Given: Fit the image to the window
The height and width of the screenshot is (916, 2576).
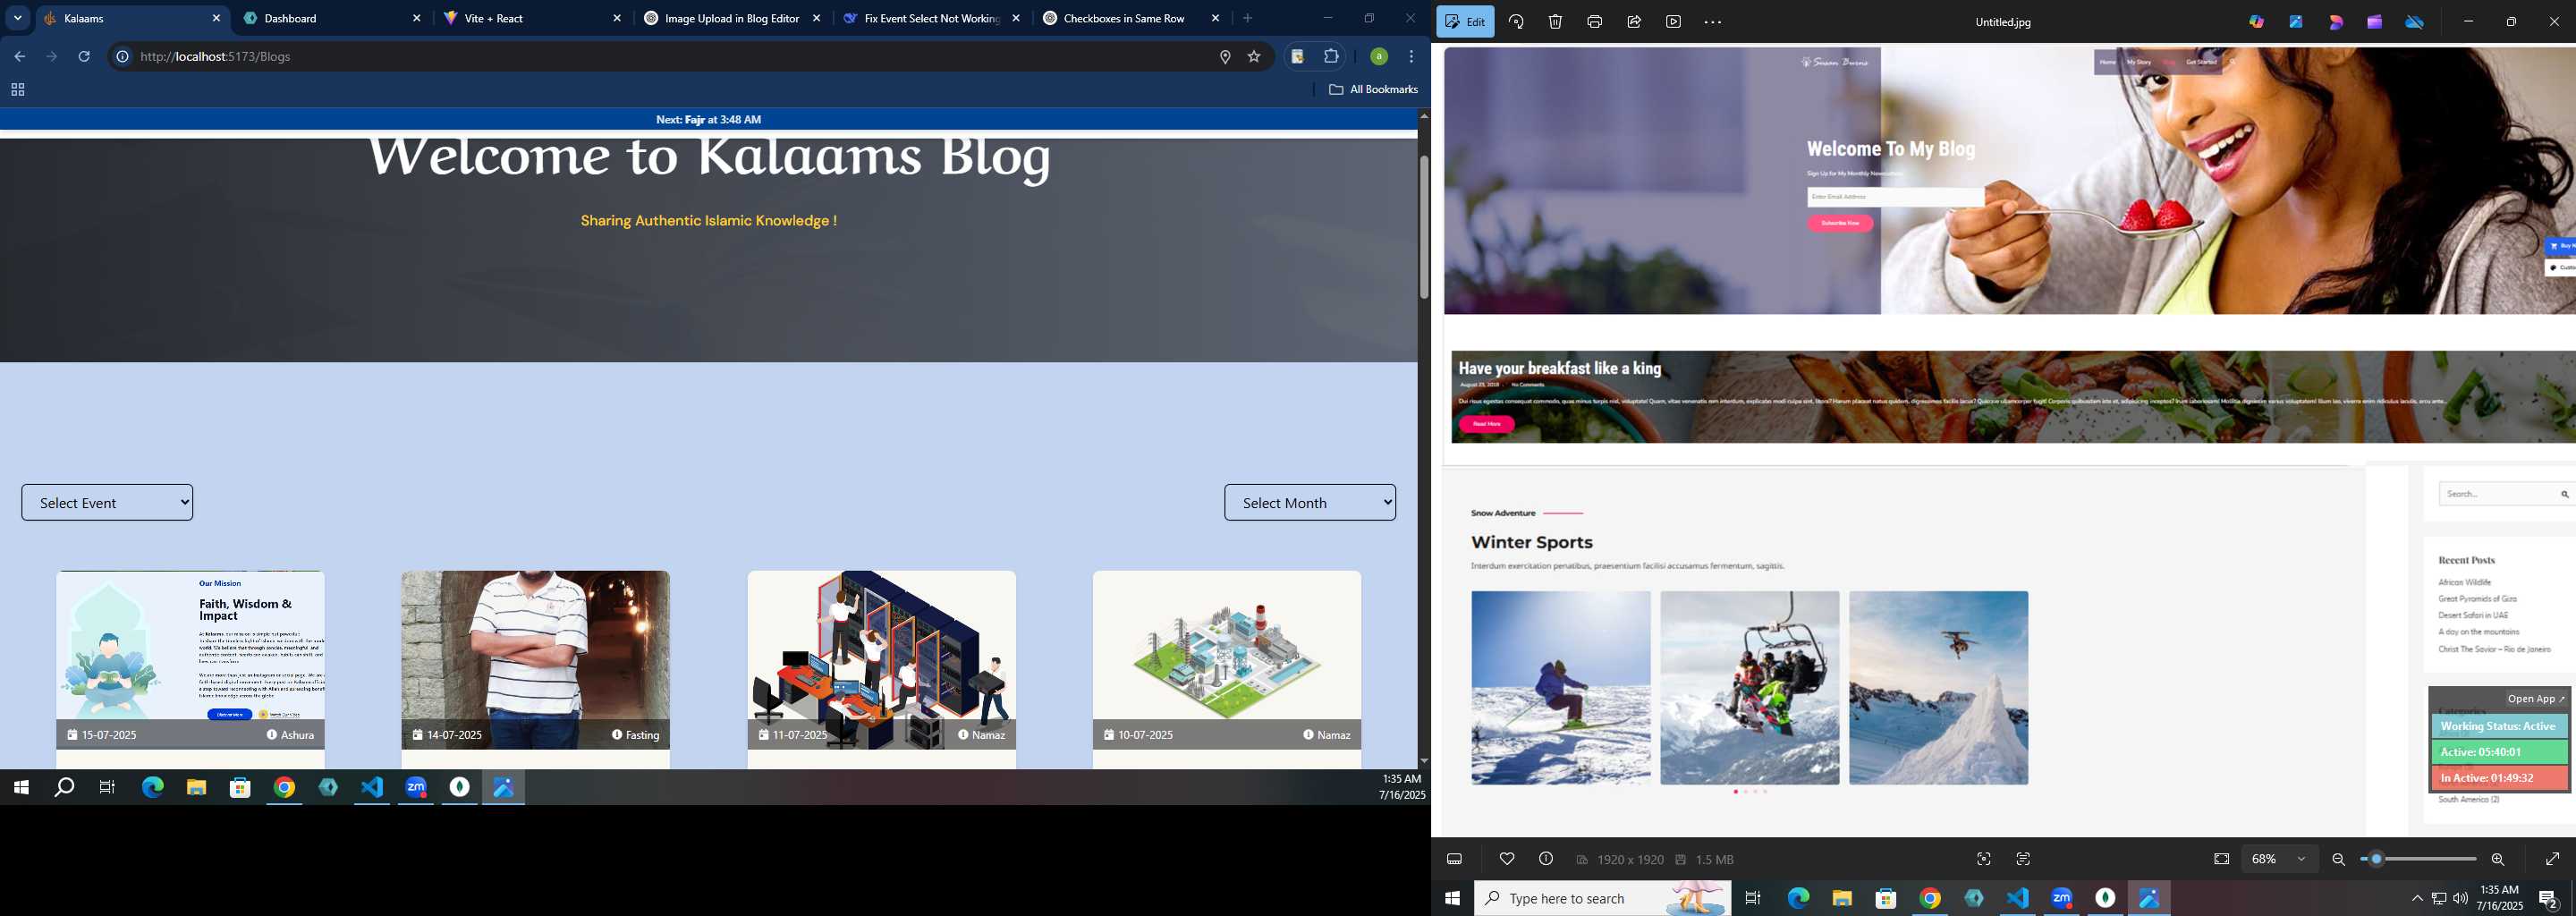Looking at the screenshot, I should tap(2221, 859).
